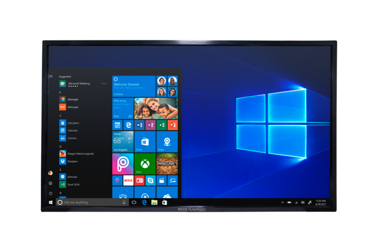Image resolution: width=378 pixels, height=252 pixels.
Task: Launch the Microsoft Edge tile
Action: (128, 125)
